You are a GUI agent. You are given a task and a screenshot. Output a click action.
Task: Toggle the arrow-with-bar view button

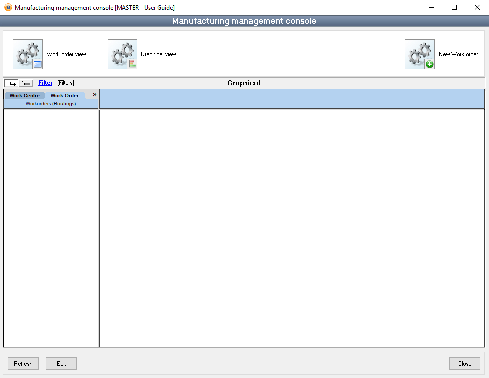pyautogui.click(x=26, y=83)
